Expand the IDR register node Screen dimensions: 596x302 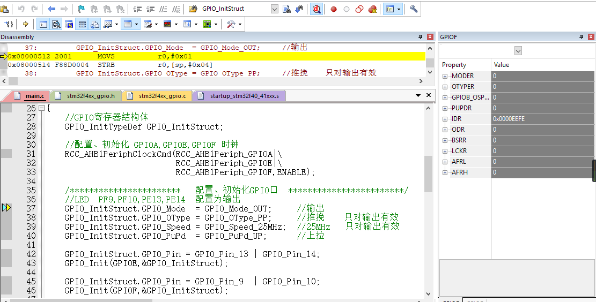(445, 119)
